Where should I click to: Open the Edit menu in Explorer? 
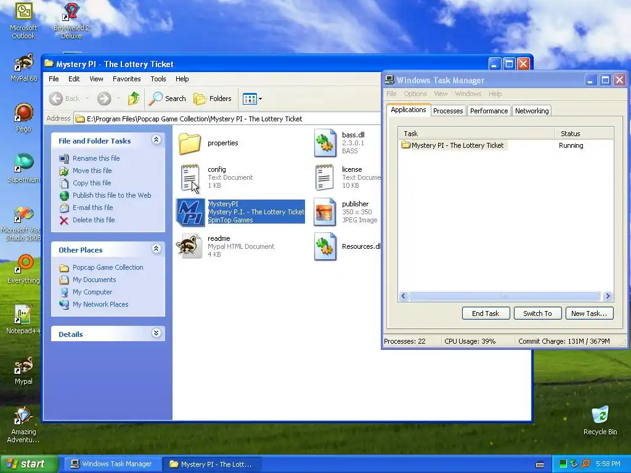coord(74,79)
